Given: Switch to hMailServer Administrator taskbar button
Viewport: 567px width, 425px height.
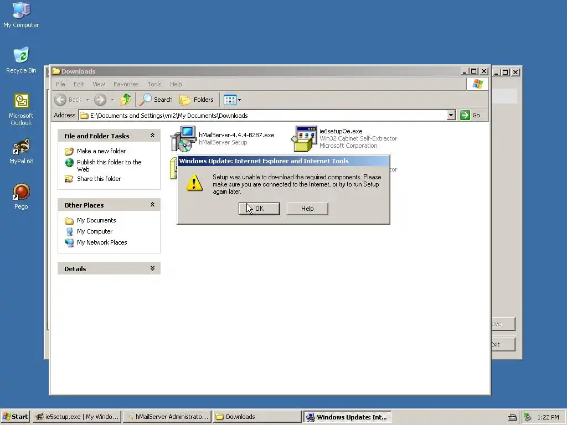Looking at the screenshot, I should (167, 417).
